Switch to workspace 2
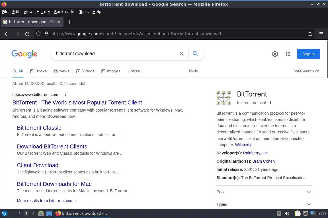Viewport: 328px width, 218px height. [x=19, y=214]
